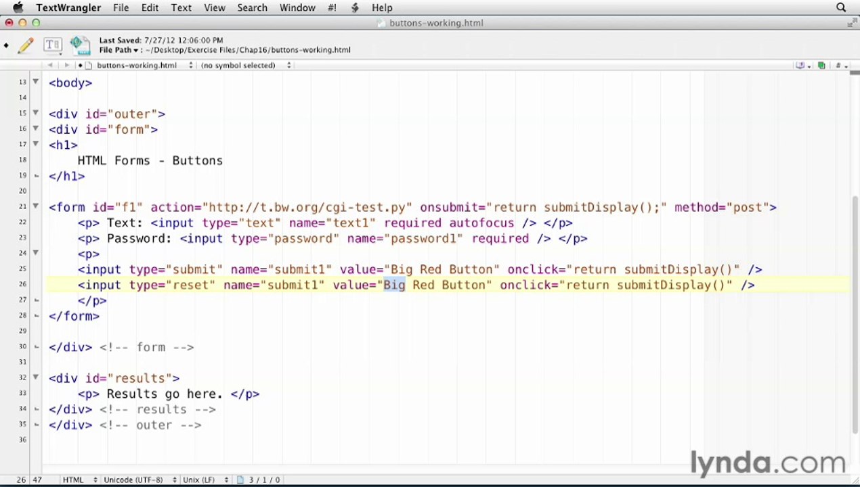Go to previous document with back arrow

click(49, 66)
